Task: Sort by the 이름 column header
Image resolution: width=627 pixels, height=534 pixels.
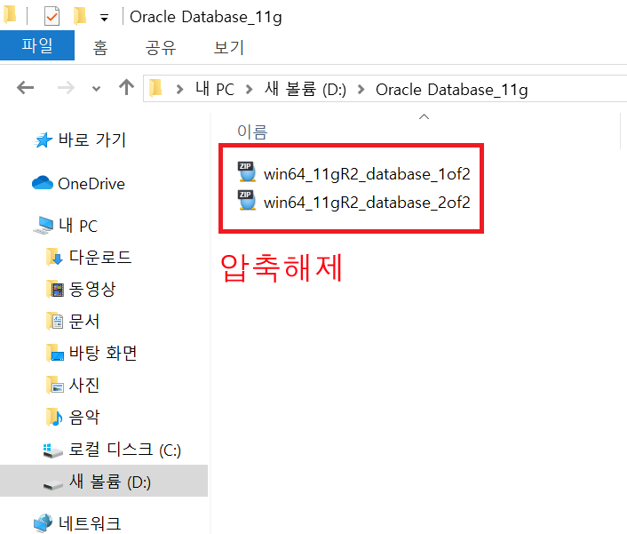Action: tap(252, 132)
